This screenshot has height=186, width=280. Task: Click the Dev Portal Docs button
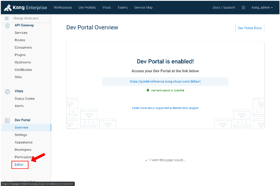[250, 28]
